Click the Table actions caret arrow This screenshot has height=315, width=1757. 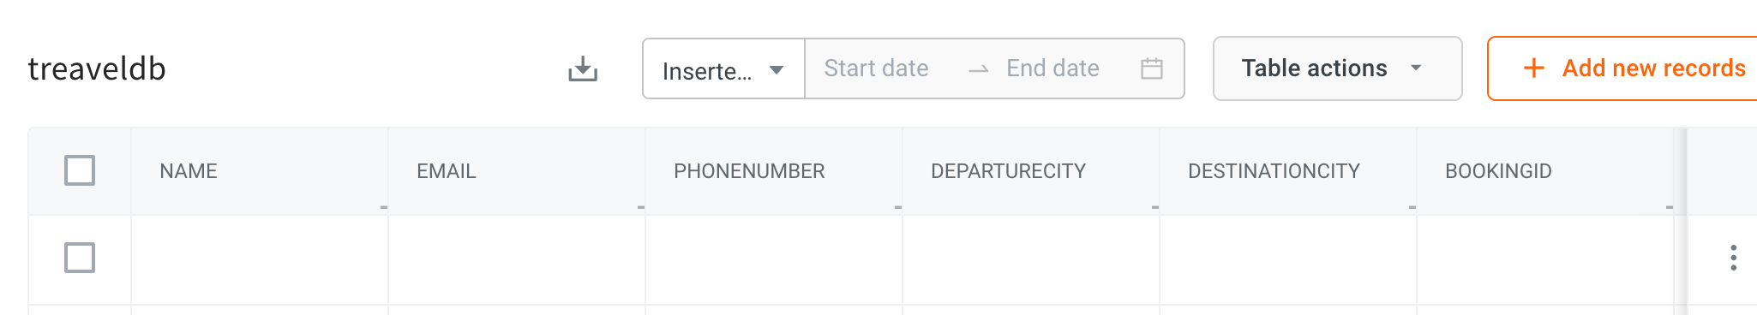[x=1416, y=68]
